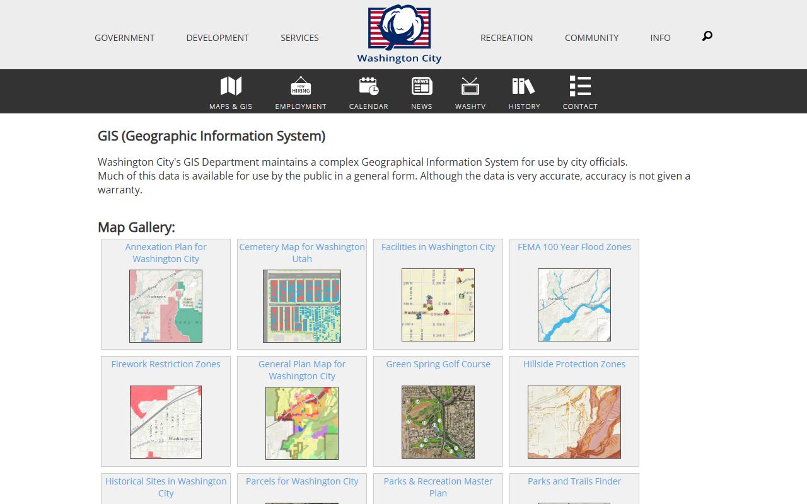Open Parks & Recreation Master Plan link
807x504 pixels.
[438, 487]
